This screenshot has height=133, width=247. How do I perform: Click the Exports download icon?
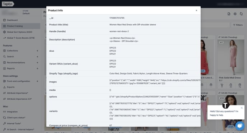tap(4, 87)
